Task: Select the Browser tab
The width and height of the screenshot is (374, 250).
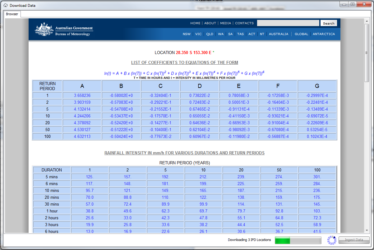Action: coord(12,14)
